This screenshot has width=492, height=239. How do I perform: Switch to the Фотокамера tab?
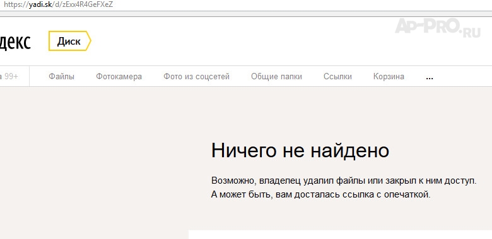click(x=119, y=76)
